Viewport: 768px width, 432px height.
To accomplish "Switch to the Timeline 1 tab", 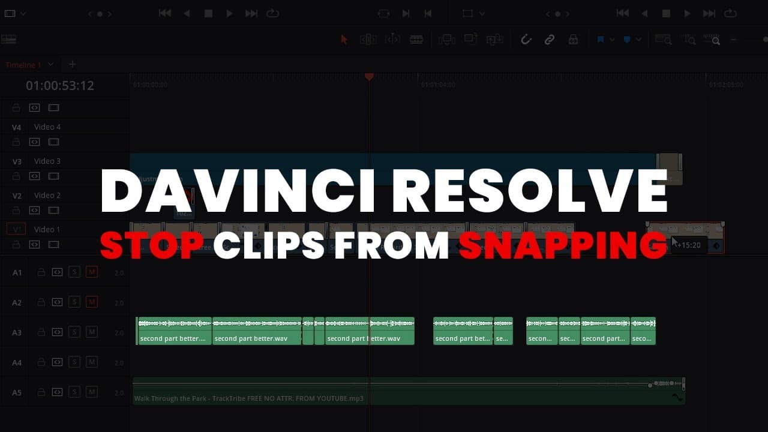I will tap(23, 65).
